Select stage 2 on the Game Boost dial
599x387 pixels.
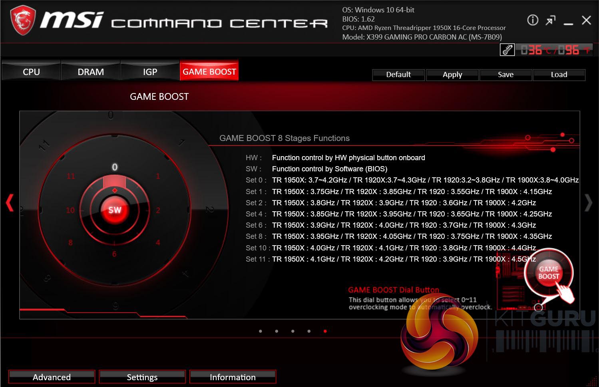click(158, 210)
